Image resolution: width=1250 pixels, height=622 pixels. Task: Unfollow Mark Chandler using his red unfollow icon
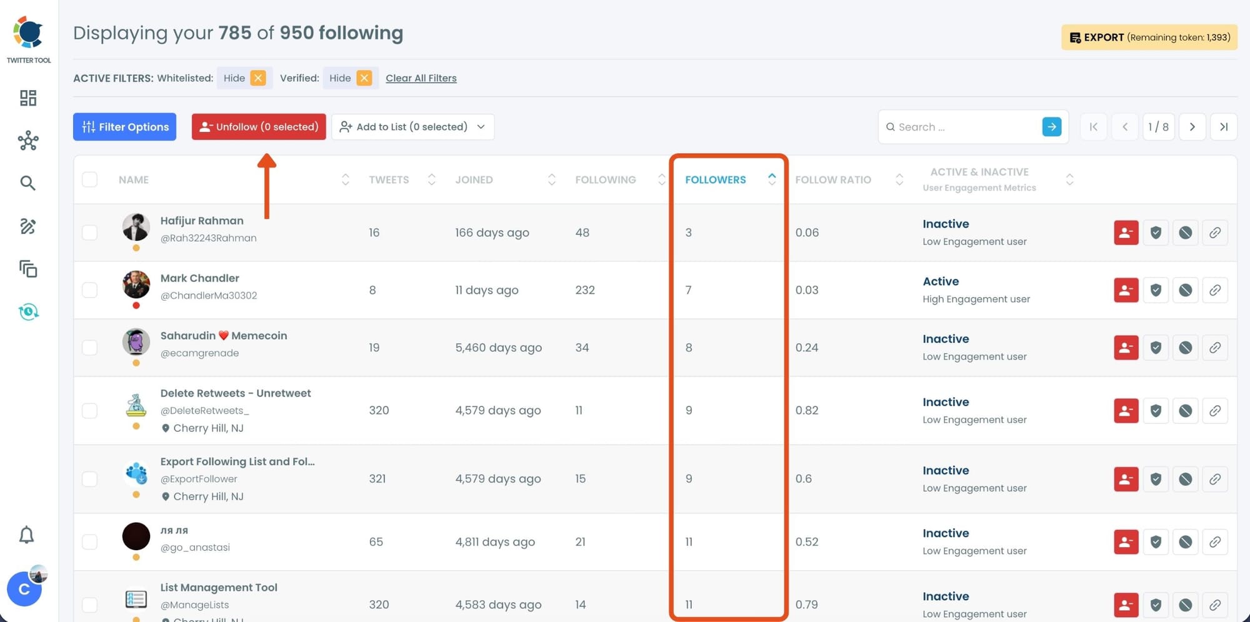tap(1125, 290)
